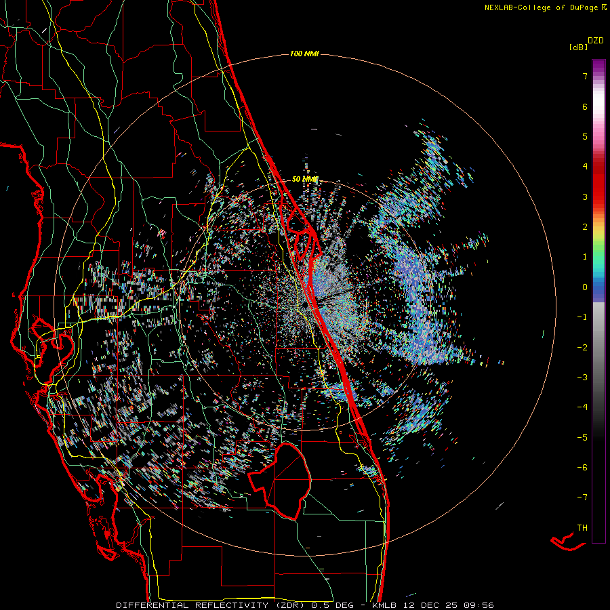Viewport: 610px width, 610px height.
Task: Click the TH threshold label on scale
Action: click(582, 528)
